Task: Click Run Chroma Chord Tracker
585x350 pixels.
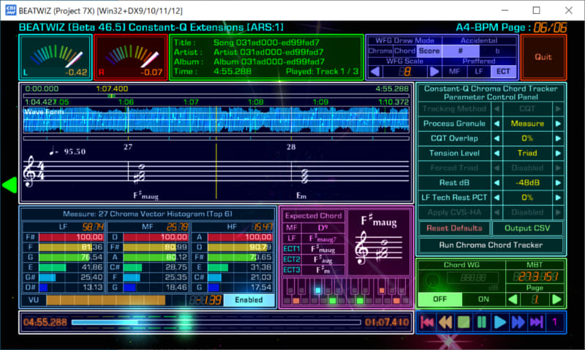Action: (x=491, y=245)
